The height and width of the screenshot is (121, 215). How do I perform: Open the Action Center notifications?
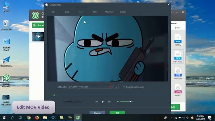click(210, 118)
